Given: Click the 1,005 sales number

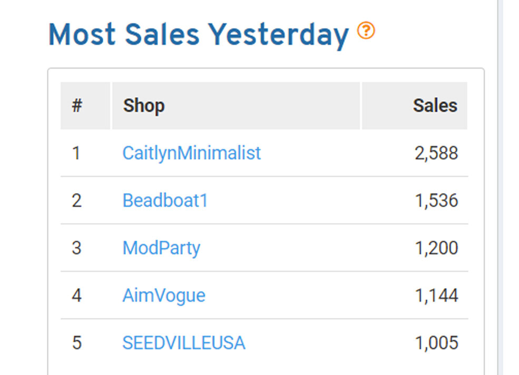Looking at the screenshot, I should [x=436, y=343].
